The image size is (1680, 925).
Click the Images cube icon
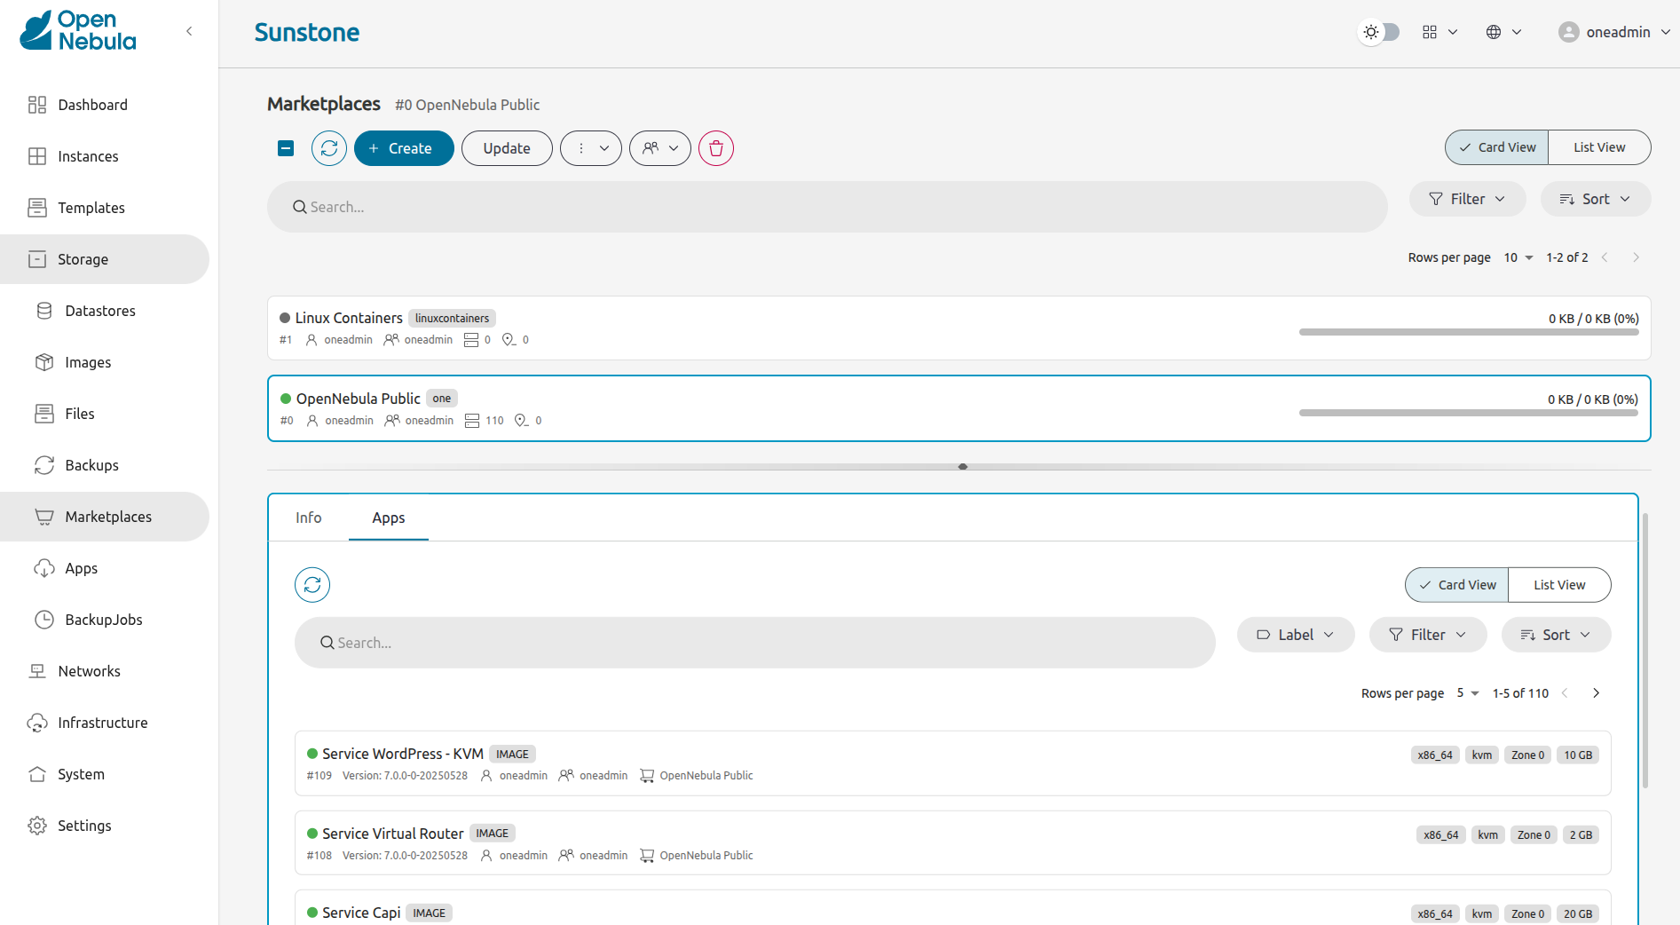pos(44,362)
